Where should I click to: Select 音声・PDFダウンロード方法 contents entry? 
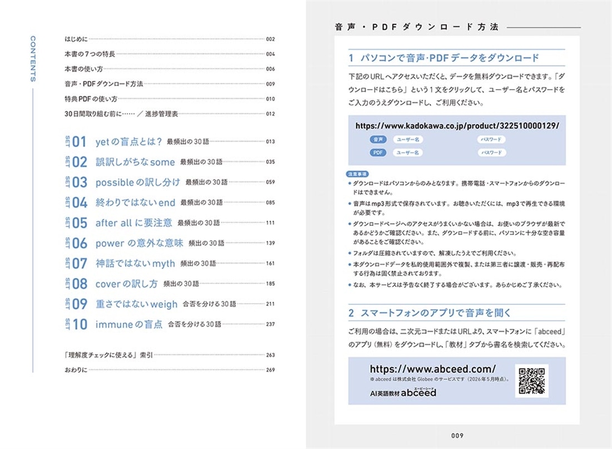pyautogui.click(x=169, y=83)
